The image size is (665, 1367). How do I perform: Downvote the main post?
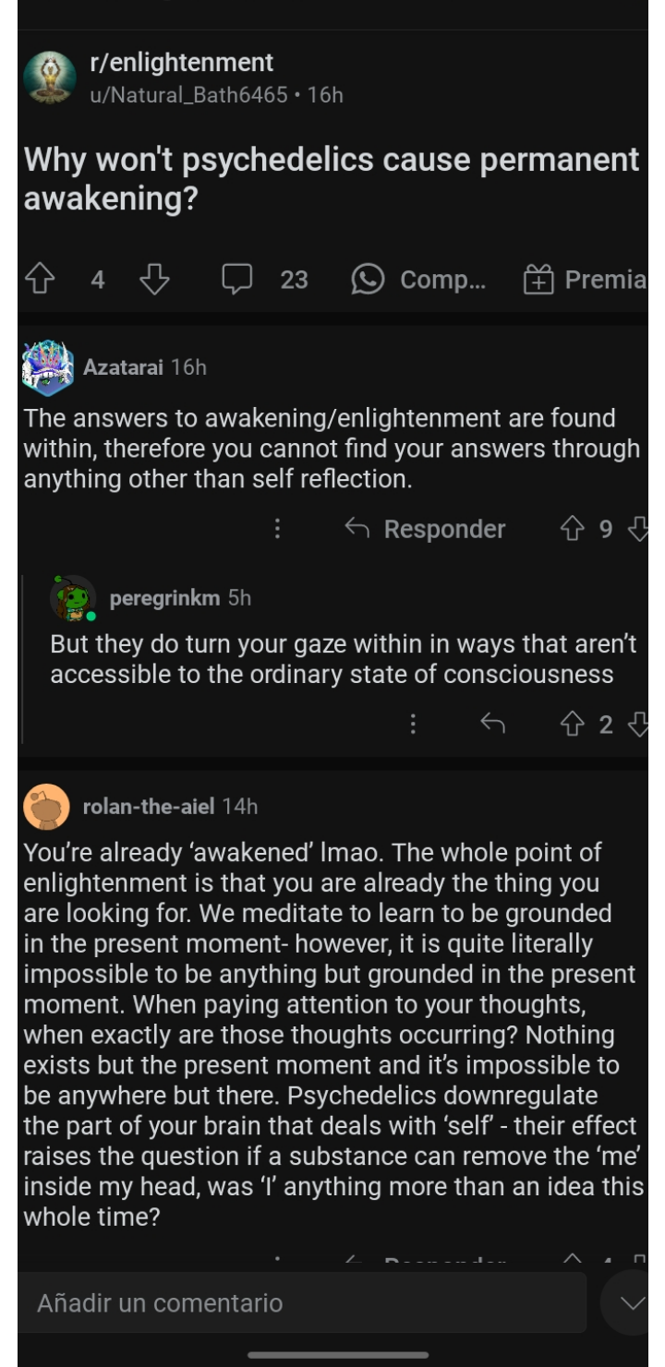(153, 280)
